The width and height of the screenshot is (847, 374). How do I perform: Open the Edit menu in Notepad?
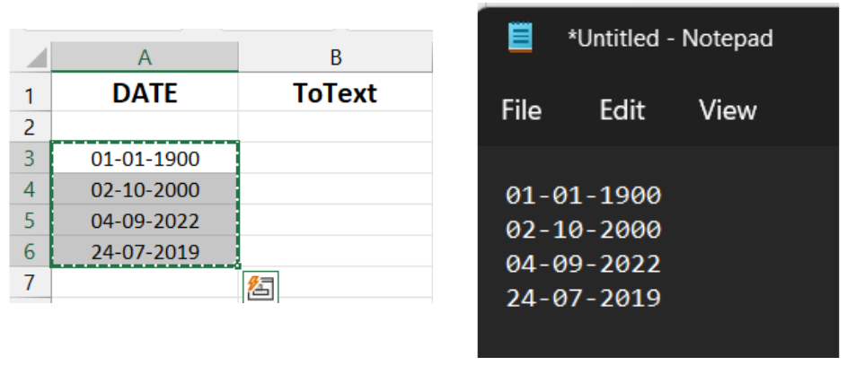tap(622, 110)
